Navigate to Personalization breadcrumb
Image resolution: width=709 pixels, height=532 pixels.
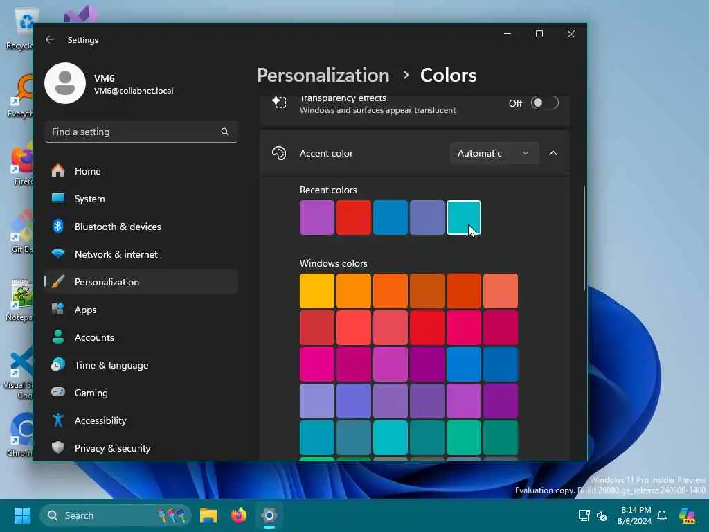point(323,75)
